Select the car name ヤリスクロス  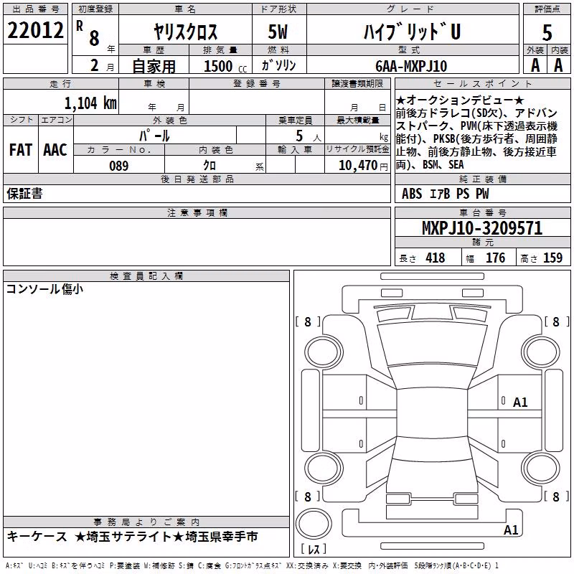186,32
